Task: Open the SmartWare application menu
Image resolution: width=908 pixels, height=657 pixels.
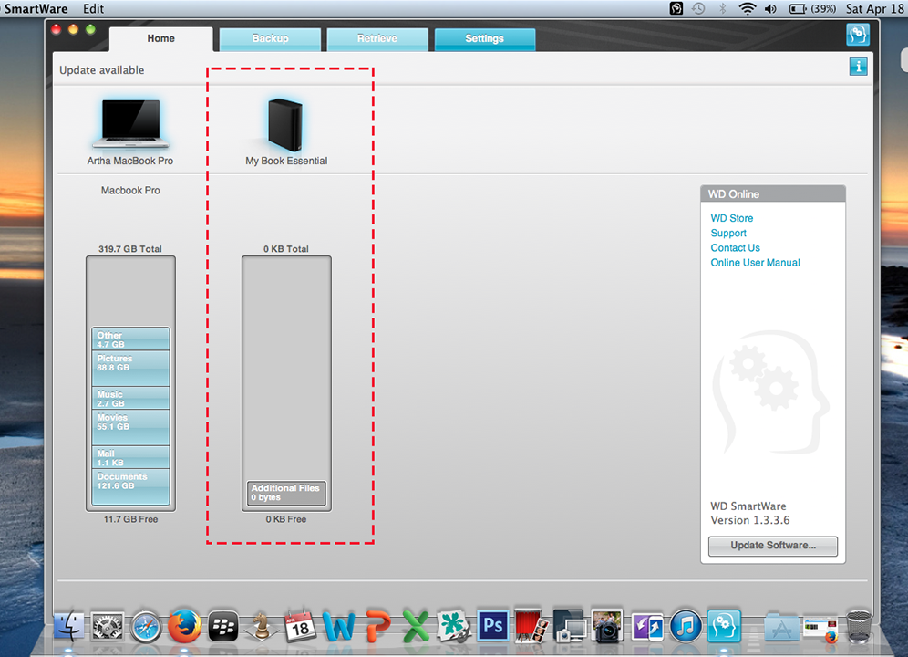Action: [36, 9]
